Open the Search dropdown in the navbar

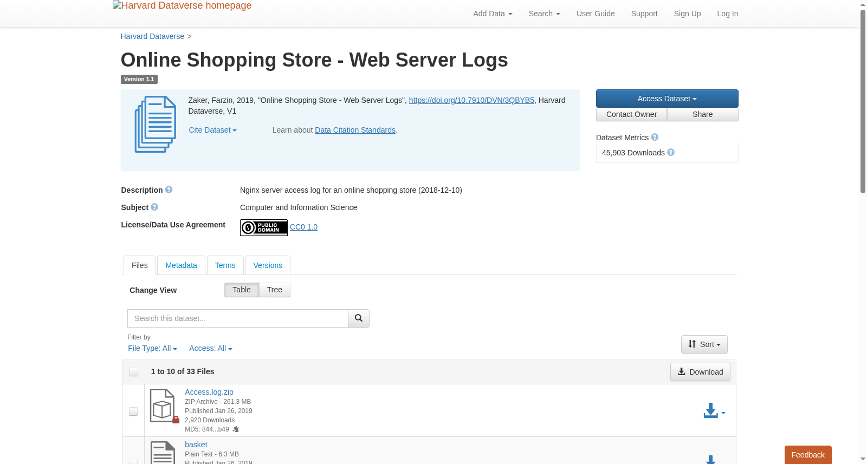click(544, 14)
